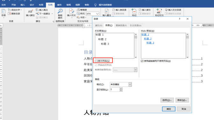Click 插入引文目录 in the ribbon
214x120 pixels.
pyautogui.click(x=173, y=10)
